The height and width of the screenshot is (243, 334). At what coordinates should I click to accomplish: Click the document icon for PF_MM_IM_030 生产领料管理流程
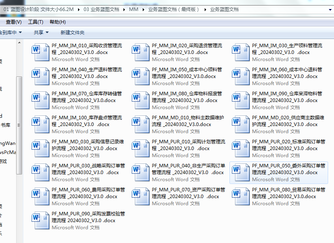[241, 52]
